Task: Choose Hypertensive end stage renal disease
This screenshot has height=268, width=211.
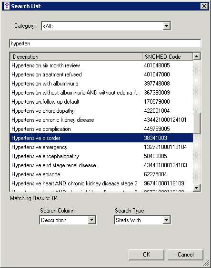Action: 101,165
